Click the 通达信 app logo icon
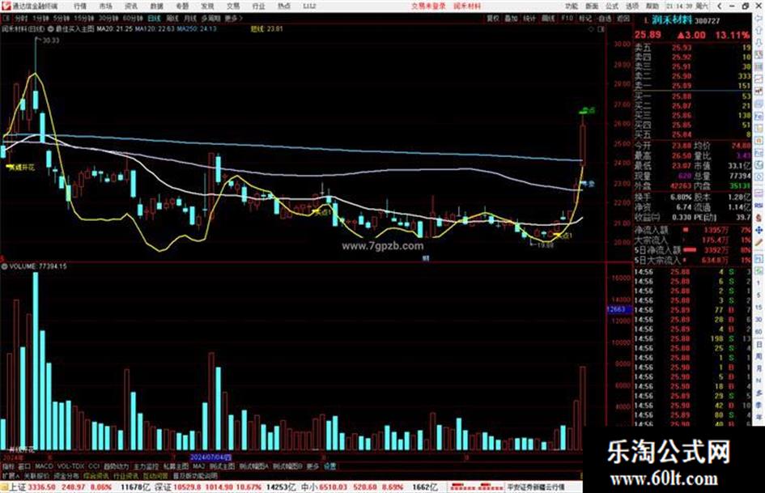The height and width of the screenshot is (493, 765). pyautogui.click(x=6, y=6)
